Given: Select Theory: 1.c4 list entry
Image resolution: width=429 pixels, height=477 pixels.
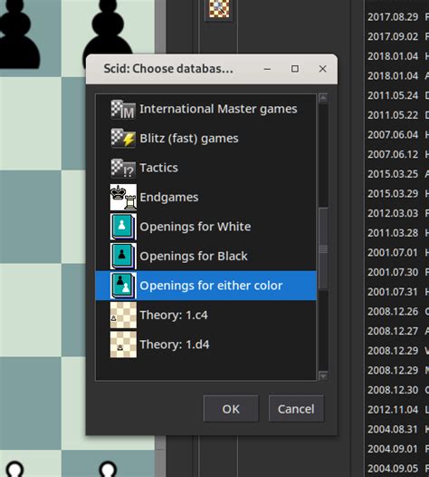Looking at the screenshot, I should (x=205, y=316).
